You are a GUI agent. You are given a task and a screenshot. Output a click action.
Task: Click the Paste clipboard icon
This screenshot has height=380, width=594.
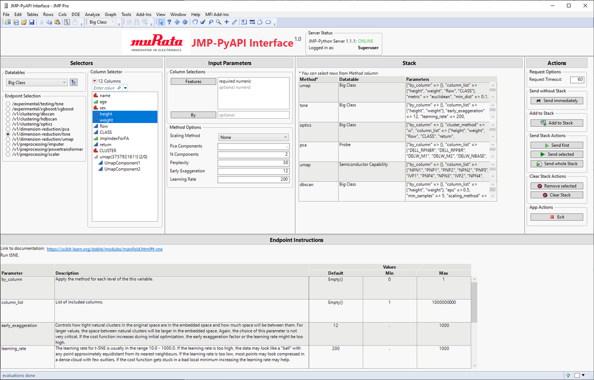click(x=57, y=23)
